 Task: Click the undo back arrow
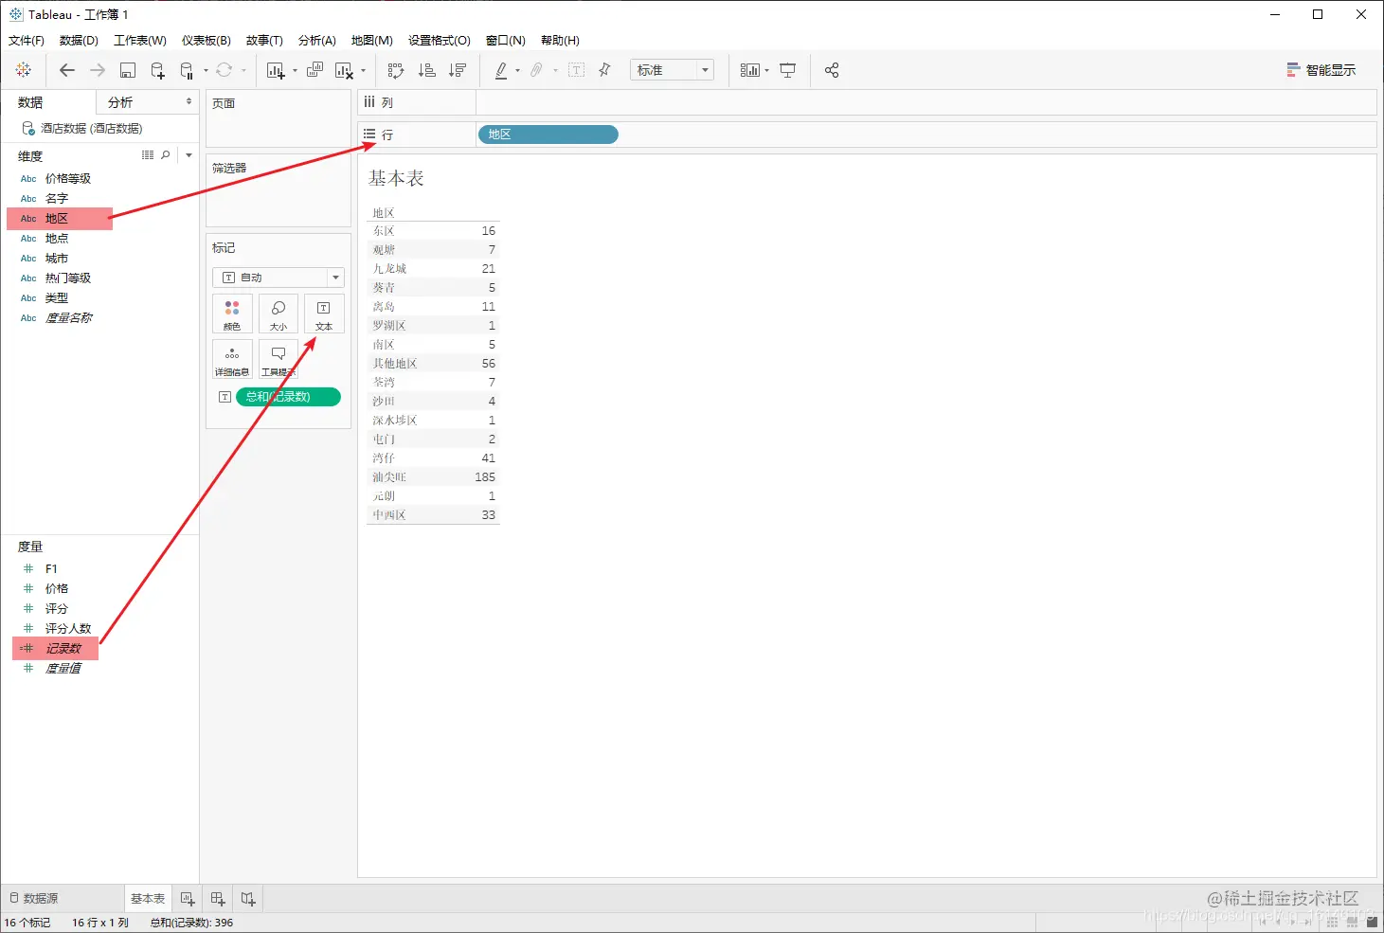tap(66, 70)
